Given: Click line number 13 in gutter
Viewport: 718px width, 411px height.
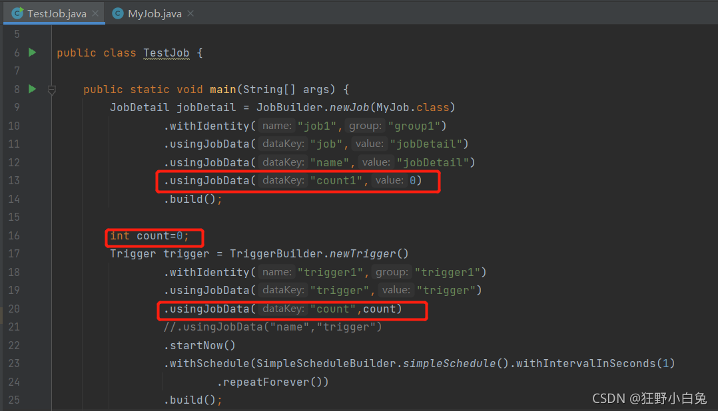Looking at the screenshot, I should [x=14, y=181].
